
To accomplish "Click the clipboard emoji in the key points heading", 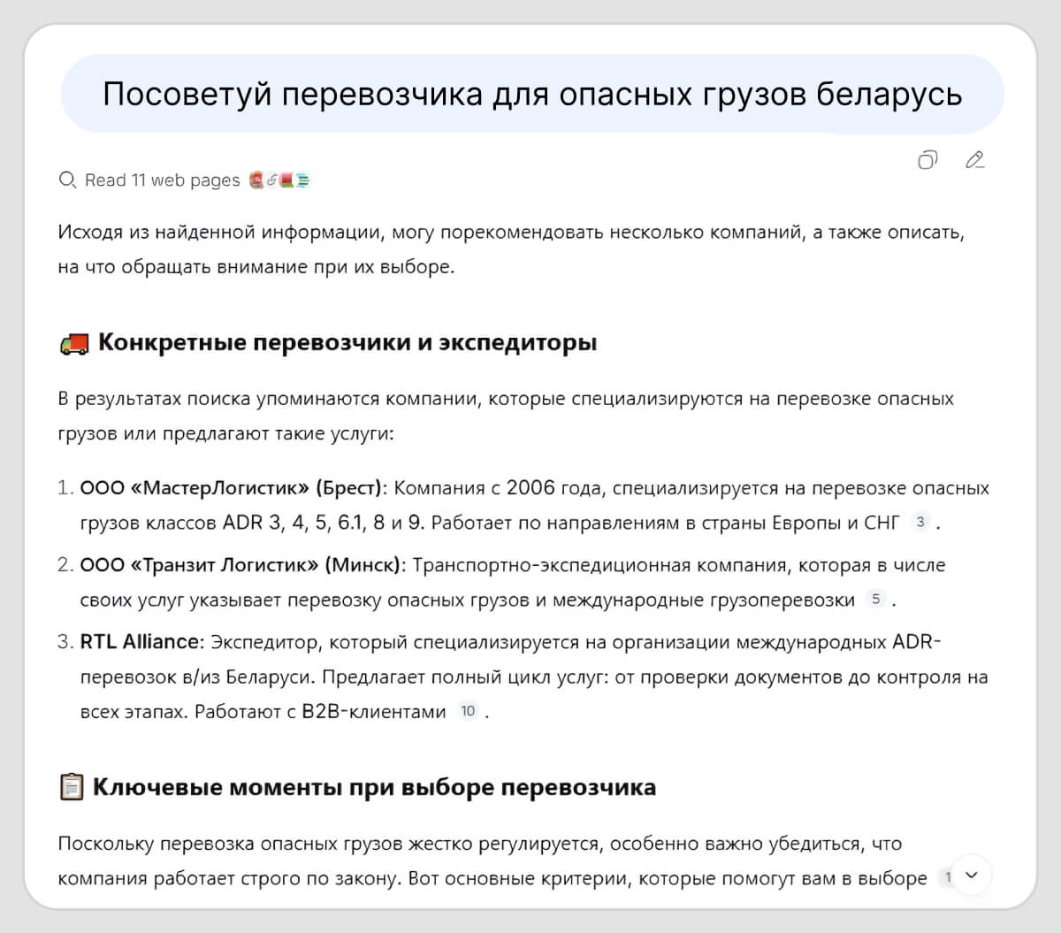I will click(72, 787).
